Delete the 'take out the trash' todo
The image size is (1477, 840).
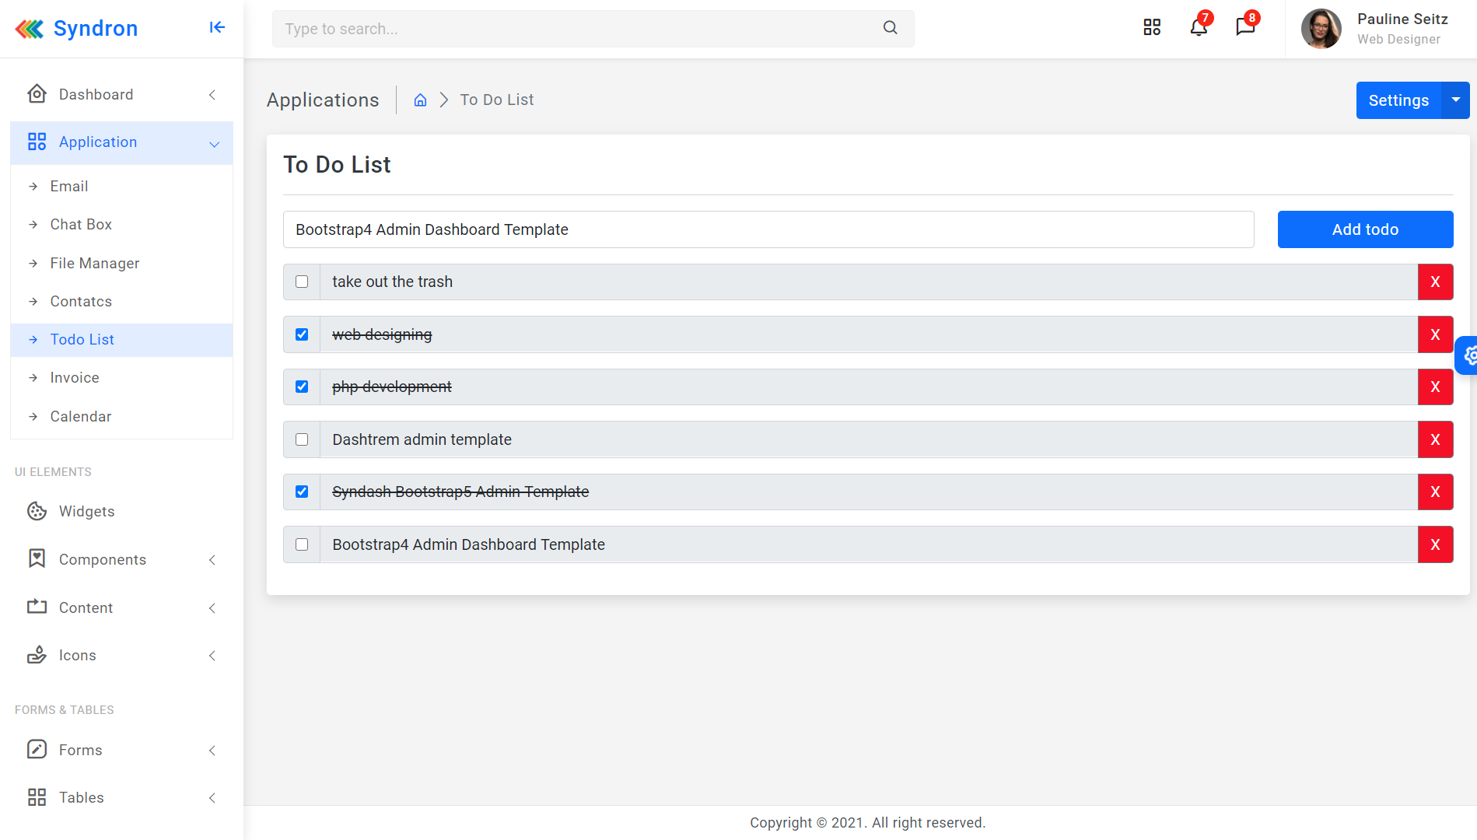[x=1435, y=282]
